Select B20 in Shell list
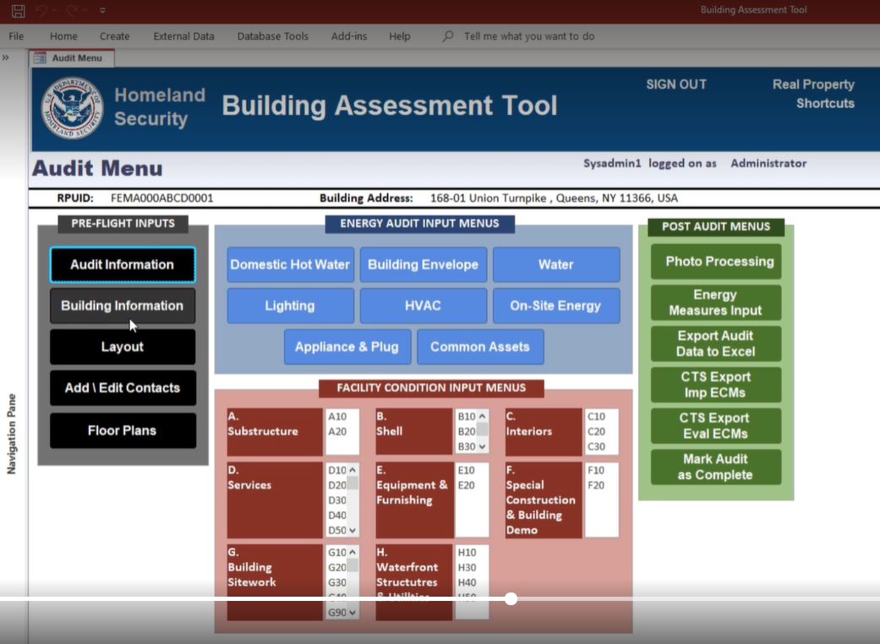 click(467, 431)
